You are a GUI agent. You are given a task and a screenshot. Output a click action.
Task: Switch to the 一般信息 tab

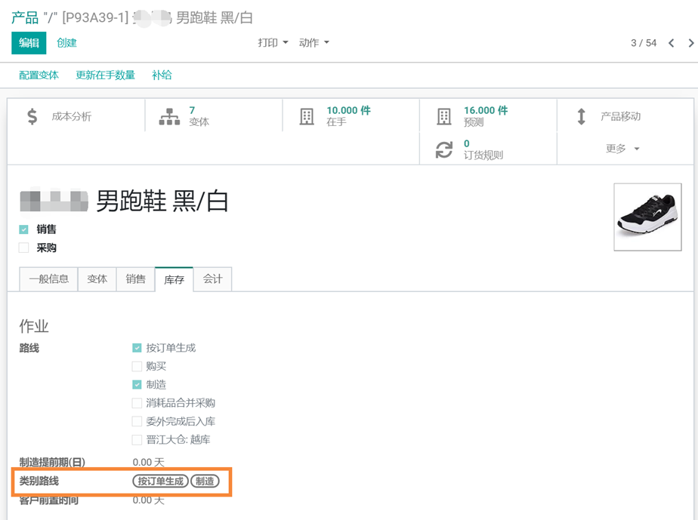coord(48,279)
